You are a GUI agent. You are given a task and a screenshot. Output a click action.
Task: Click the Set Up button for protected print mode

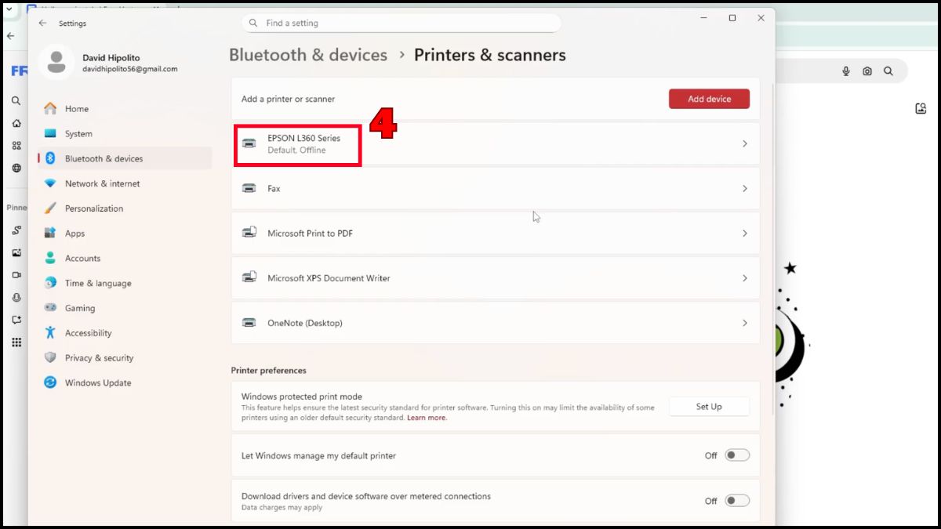[709, 407]
